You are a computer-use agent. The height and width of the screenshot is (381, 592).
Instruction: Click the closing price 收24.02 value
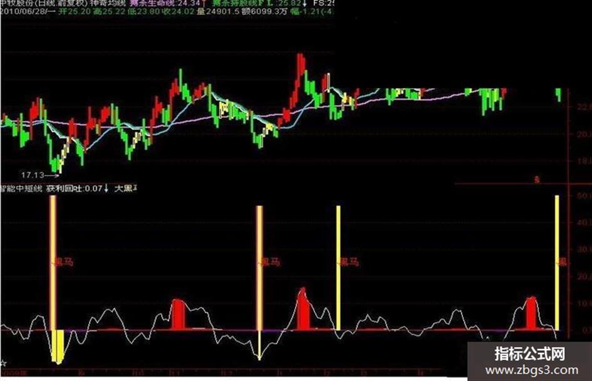(178, 11)
